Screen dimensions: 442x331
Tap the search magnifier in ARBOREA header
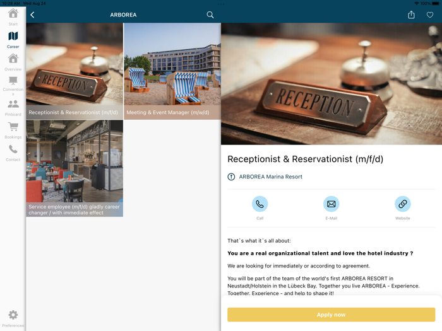tap(210, 15)
